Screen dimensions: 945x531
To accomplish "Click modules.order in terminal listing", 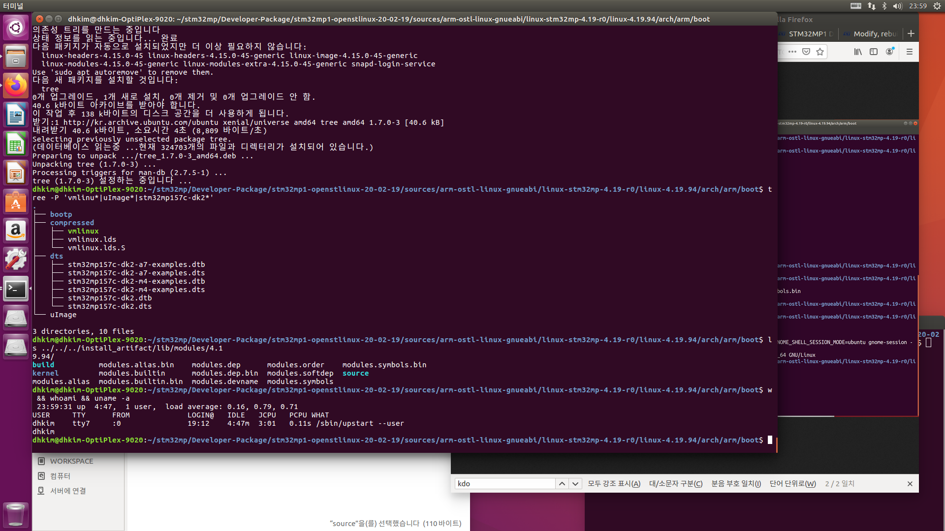I will 296,365.
